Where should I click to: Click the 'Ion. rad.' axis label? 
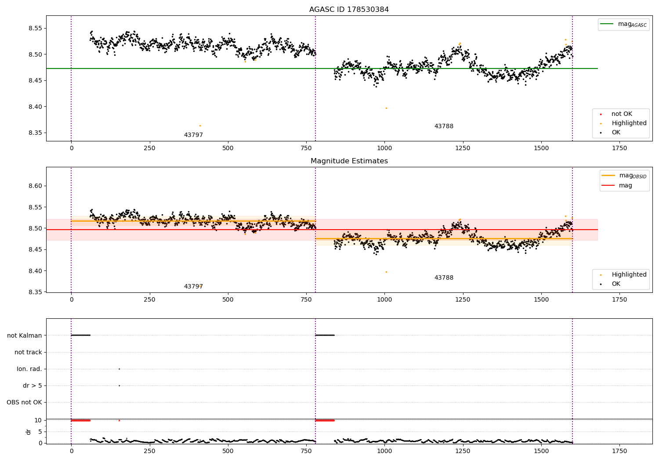29,369
